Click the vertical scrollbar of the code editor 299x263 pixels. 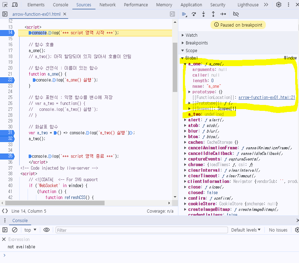pyautogui.click(x=175, y=67)
